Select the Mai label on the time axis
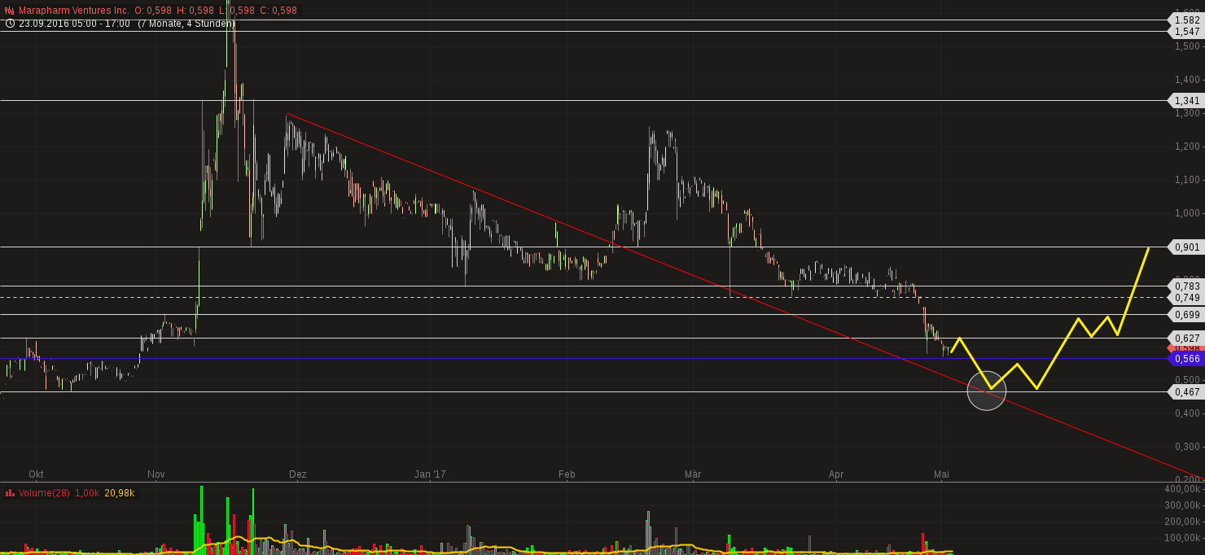The width and height of the screenshot is (1205, 555). click(940, 474)
